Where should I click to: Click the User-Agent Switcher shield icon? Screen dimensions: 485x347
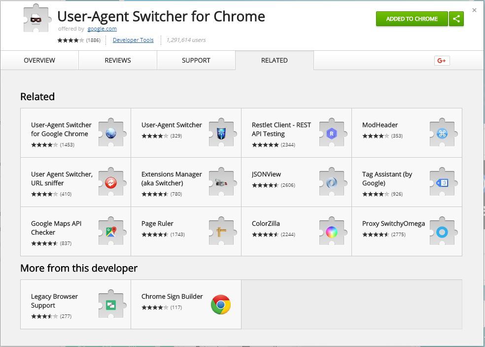pos(222,133)
